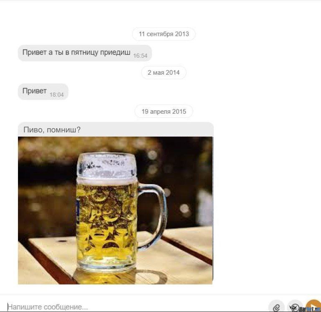This screenshot has width=321, height=312.
Task: Click the 18:04 message timestamp
Action: pyautogui.click(x=56, y=95)
